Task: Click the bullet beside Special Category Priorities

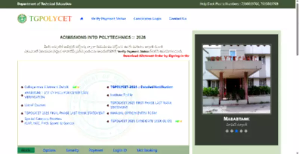Action: [22, 121]
